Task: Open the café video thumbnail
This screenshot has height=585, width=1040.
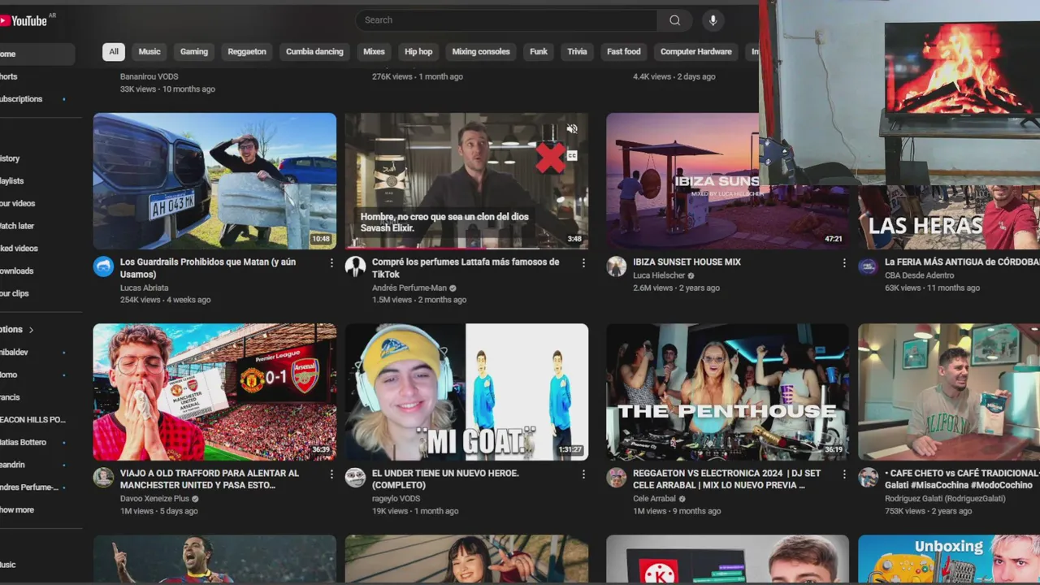Action: [x=949, y=392]
